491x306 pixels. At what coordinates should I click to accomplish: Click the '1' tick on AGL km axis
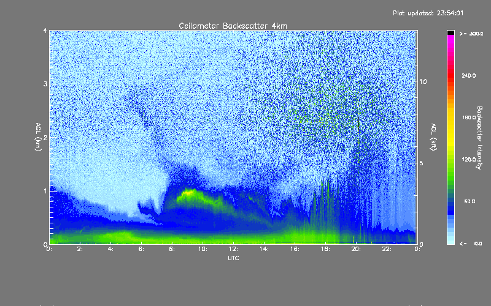45,191
